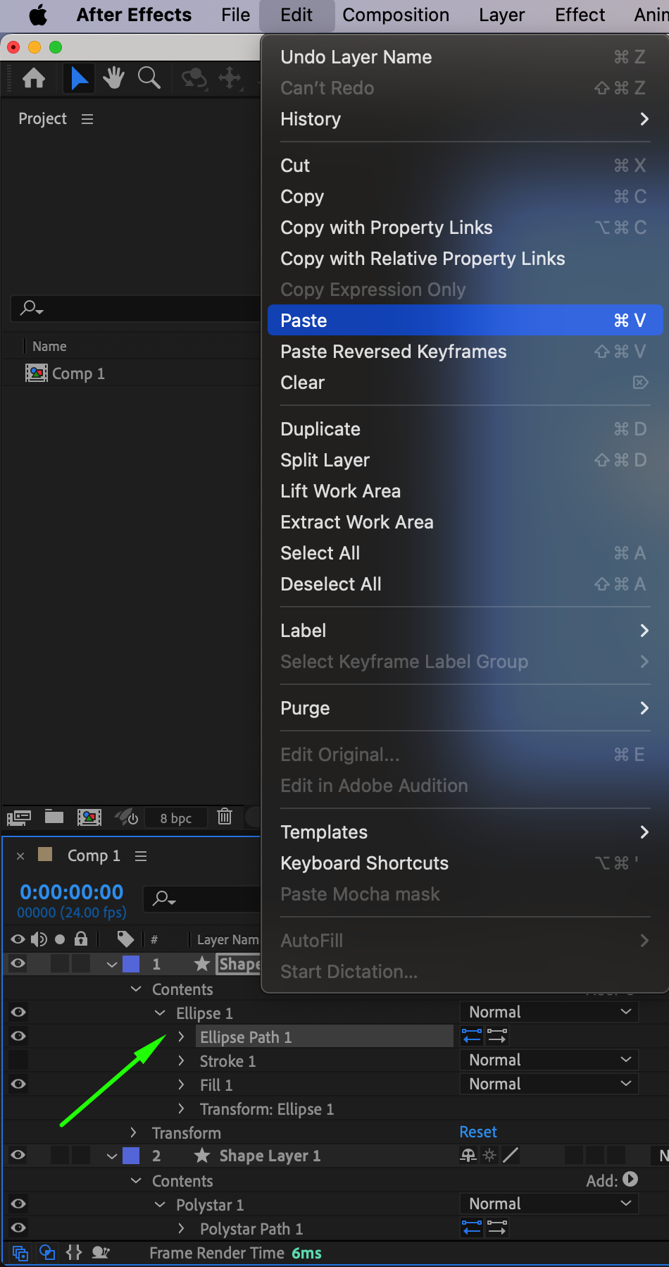Screen dimensions: 669x1267
Task: Select the Zoom magnifier tool
Action: coord(149,78)
